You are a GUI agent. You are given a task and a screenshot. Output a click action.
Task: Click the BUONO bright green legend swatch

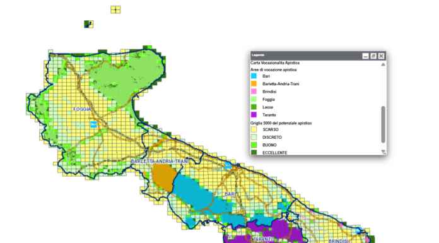coord(254,145)
